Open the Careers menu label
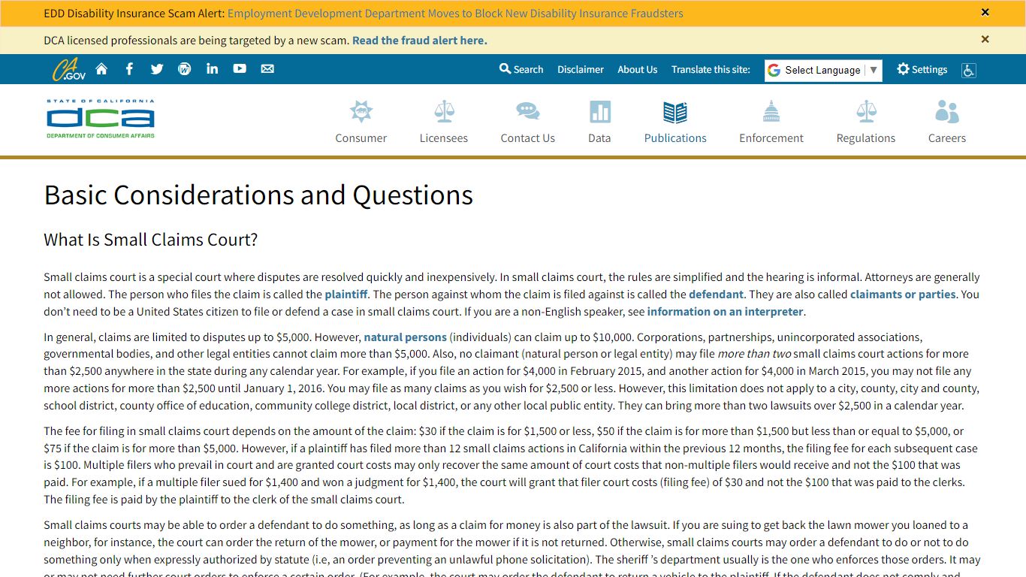The height and width of the screenshot is (577, 1026). click(x=947, y=138)
